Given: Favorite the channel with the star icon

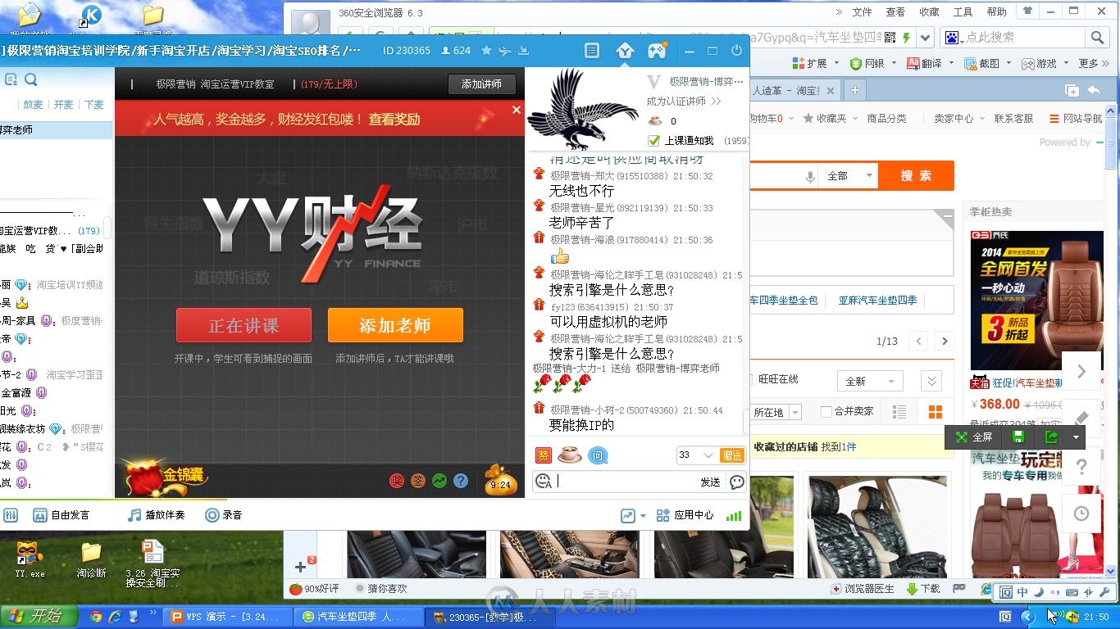Looking at the screenshot, I should coord(486,51).
